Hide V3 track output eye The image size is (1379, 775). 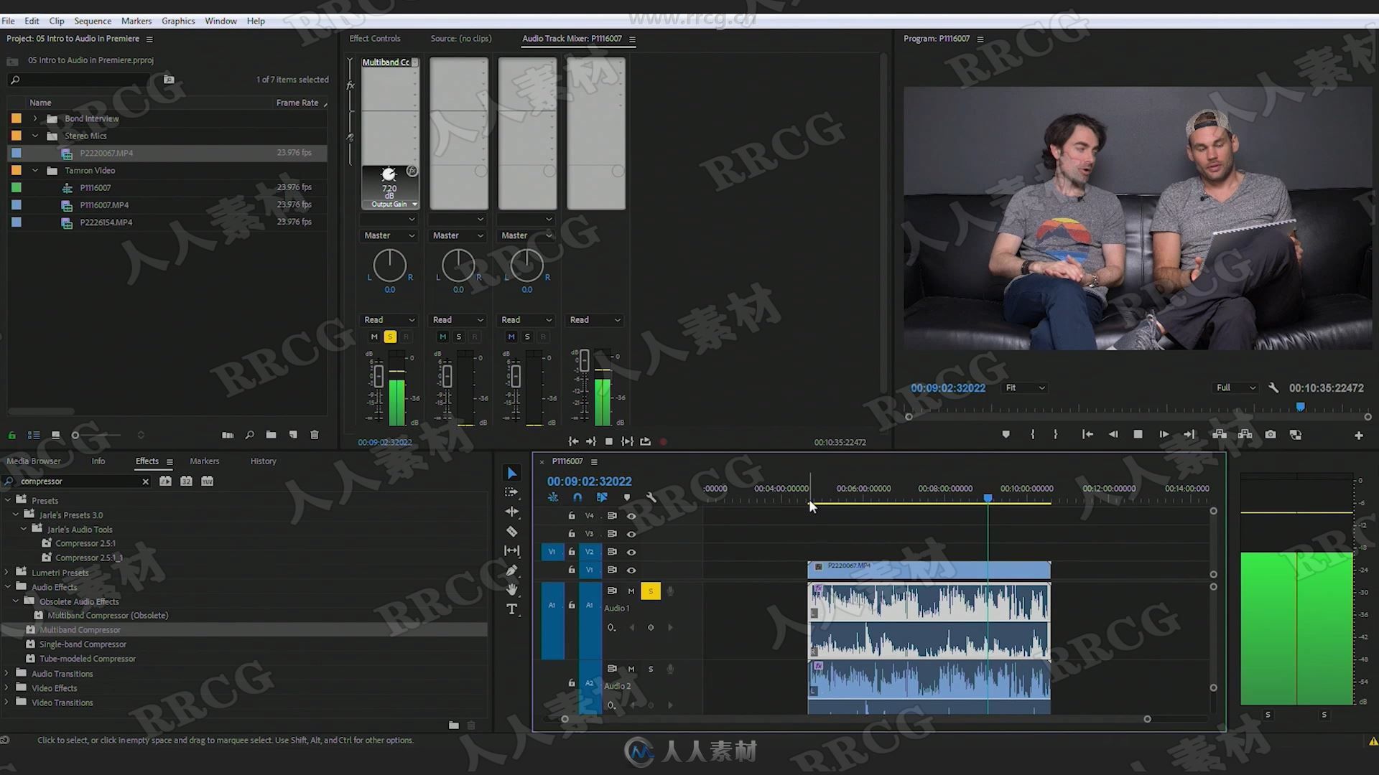pyautogui.click(x=631, y=534)
